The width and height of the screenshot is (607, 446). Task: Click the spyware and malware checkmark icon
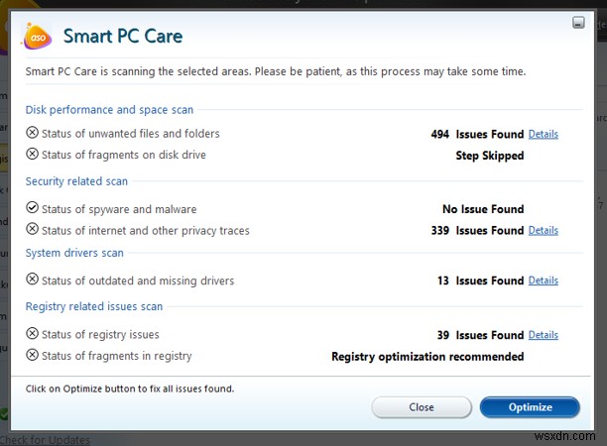[32, 208]
